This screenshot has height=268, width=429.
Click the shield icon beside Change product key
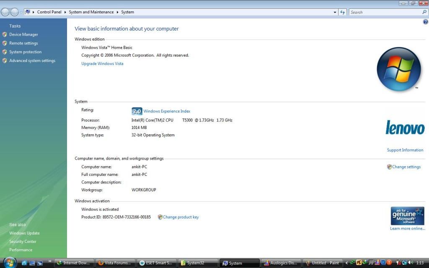click(x=160, y=217)
